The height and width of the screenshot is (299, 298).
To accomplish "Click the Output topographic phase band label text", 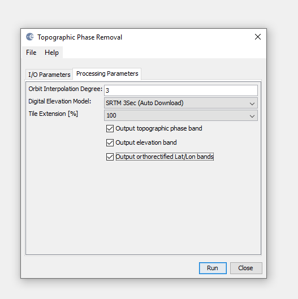I will (159, 128).
